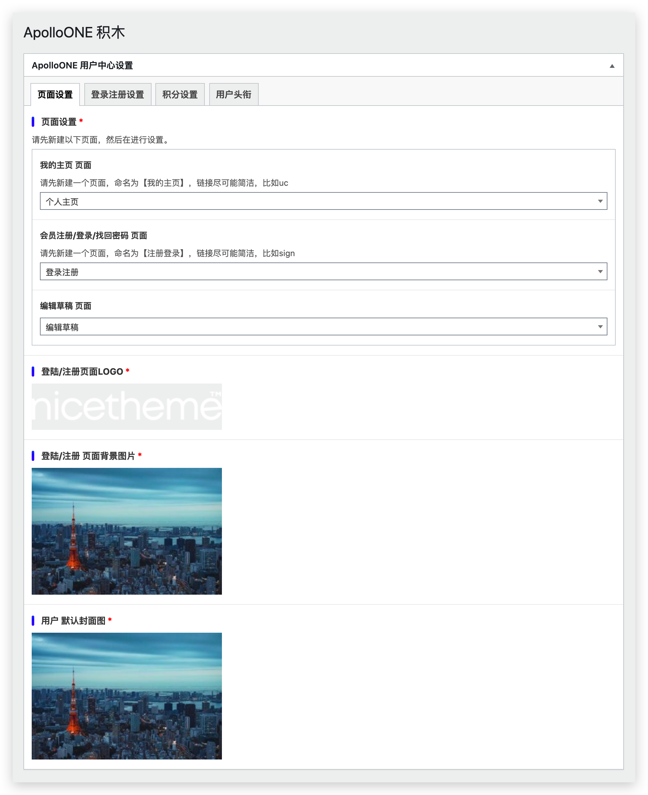Click the 登陆/注册页面LOGO heading
Viewport: 648px width, 795px height.
pos(82,372)
